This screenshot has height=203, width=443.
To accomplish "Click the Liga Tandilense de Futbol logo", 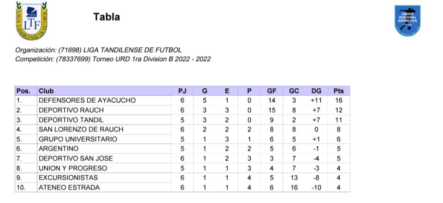I will (32, 20).
